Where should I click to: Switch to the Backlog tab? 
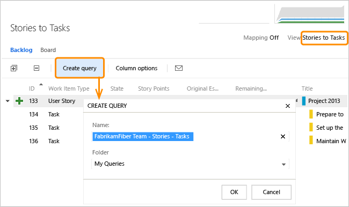tap(21, 50)
